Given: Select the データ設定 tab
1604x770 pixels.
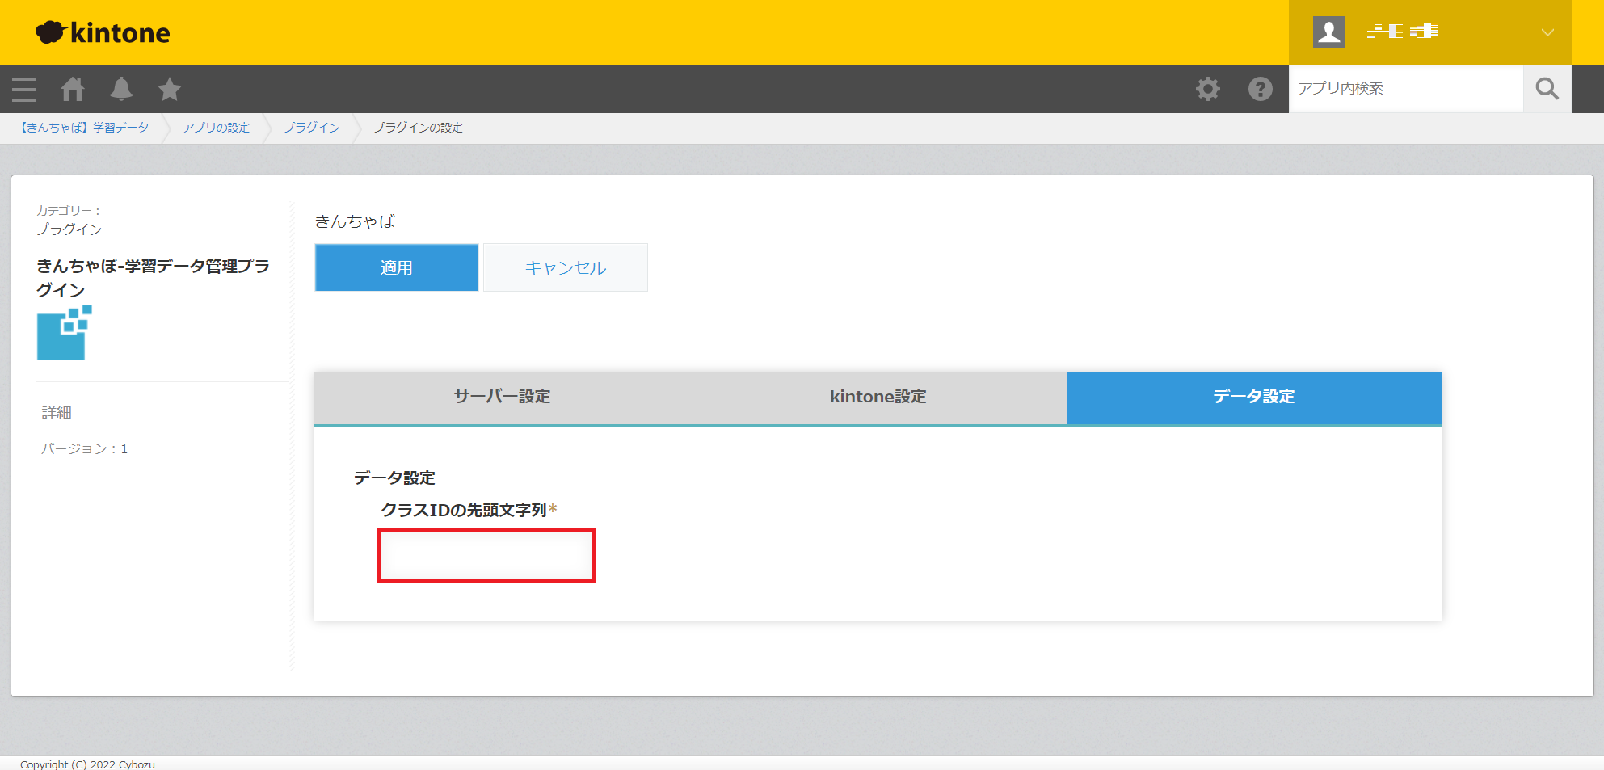Looking at the screenshot, I should tap(1253, 397).
